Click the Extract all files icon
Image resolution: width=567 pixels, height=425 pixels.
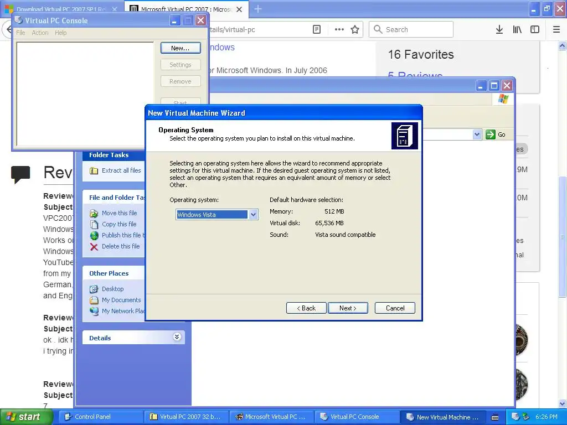(94, 170)
